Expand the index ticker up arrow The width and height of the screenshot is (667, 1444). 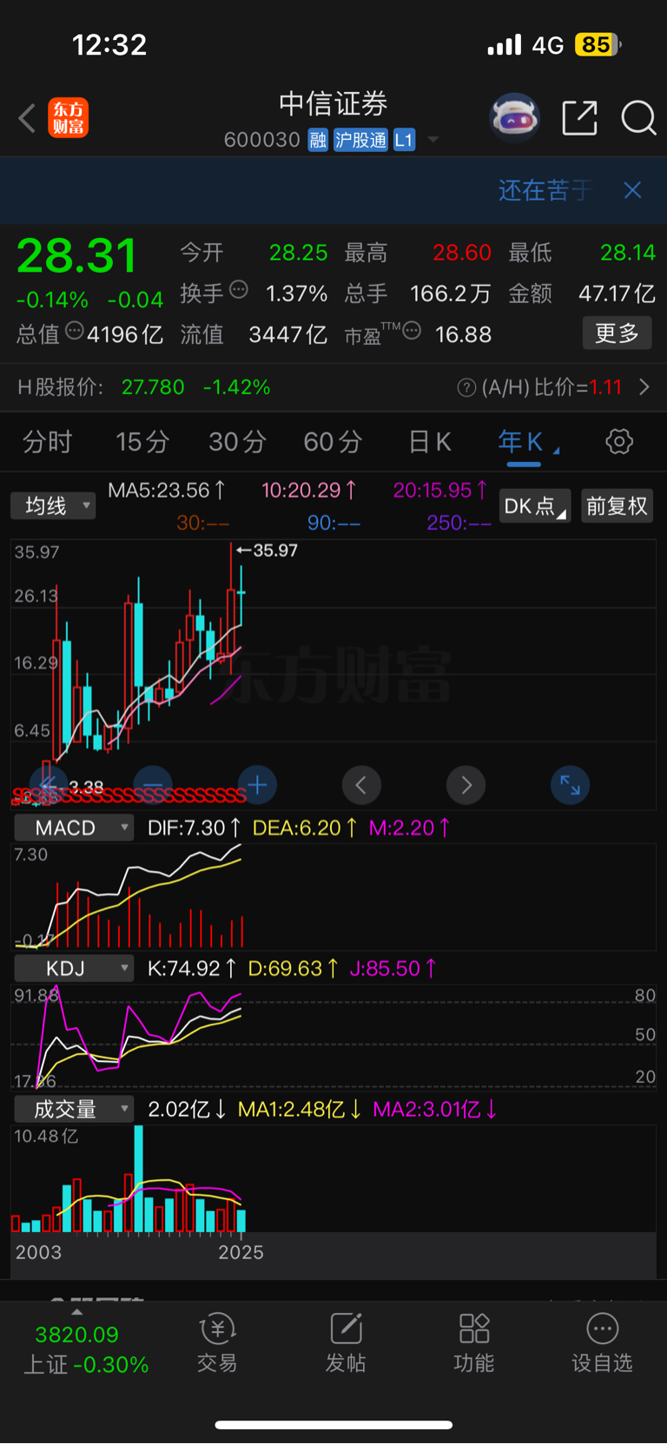click(x=77, y=1312)
